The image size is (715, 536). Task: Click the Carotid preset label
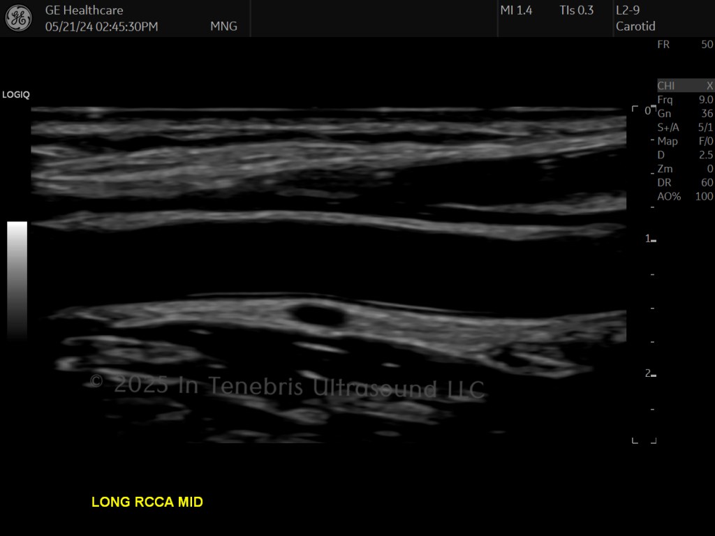(635, 26)
